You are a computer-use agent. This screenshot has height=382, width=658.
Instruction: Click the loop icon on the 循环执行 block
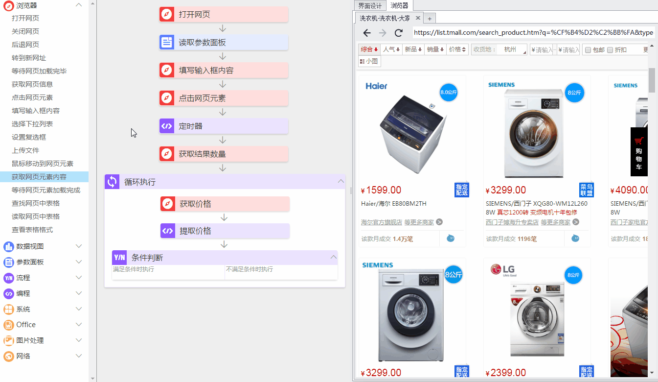pos(112,182)
